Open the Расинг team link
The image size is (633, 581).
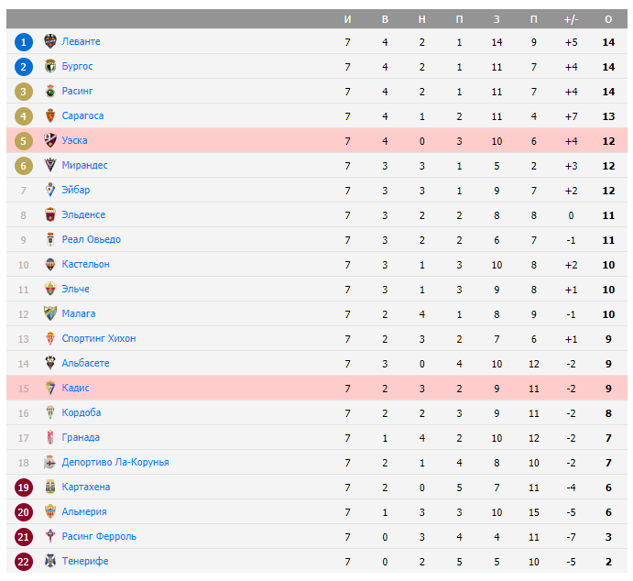pos(77,92)
